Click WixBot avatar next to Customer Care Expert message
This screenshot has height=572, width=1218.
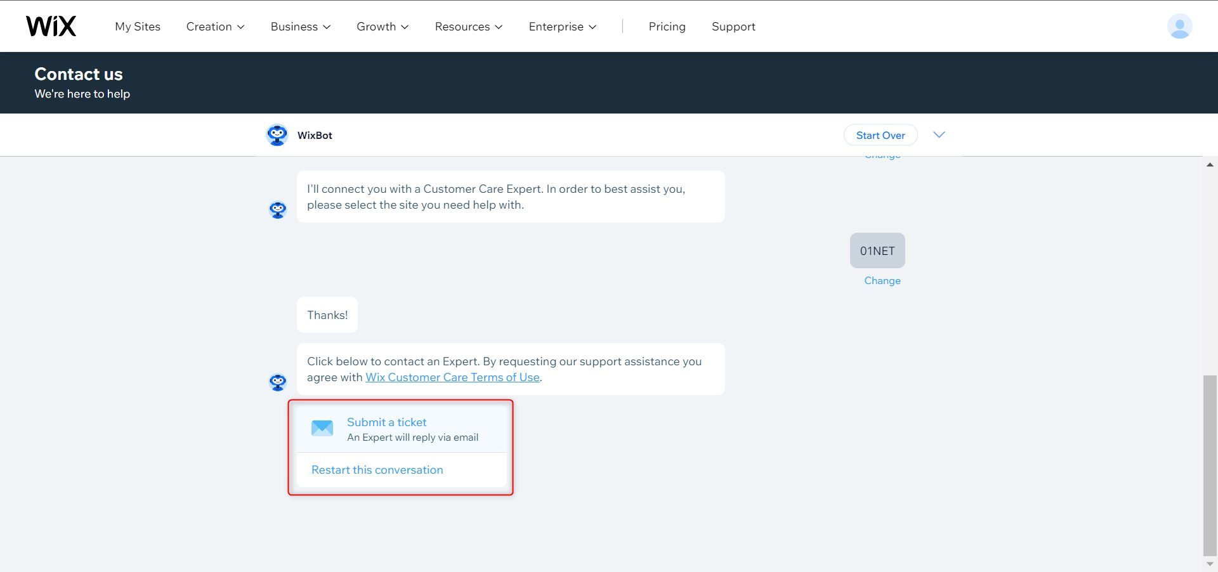[x=278, y=209]
